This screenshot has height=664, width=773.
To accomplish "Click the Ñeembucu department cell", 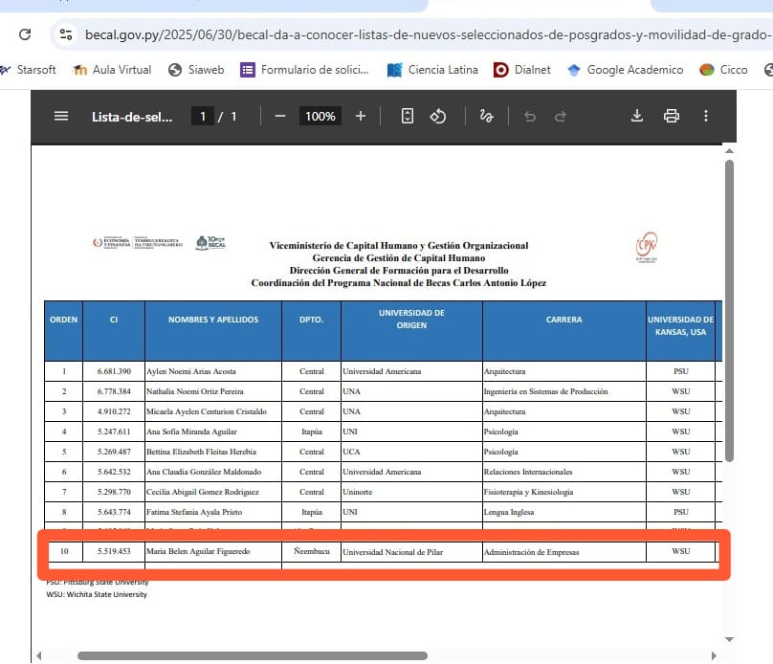I will [x=312, y=551].
